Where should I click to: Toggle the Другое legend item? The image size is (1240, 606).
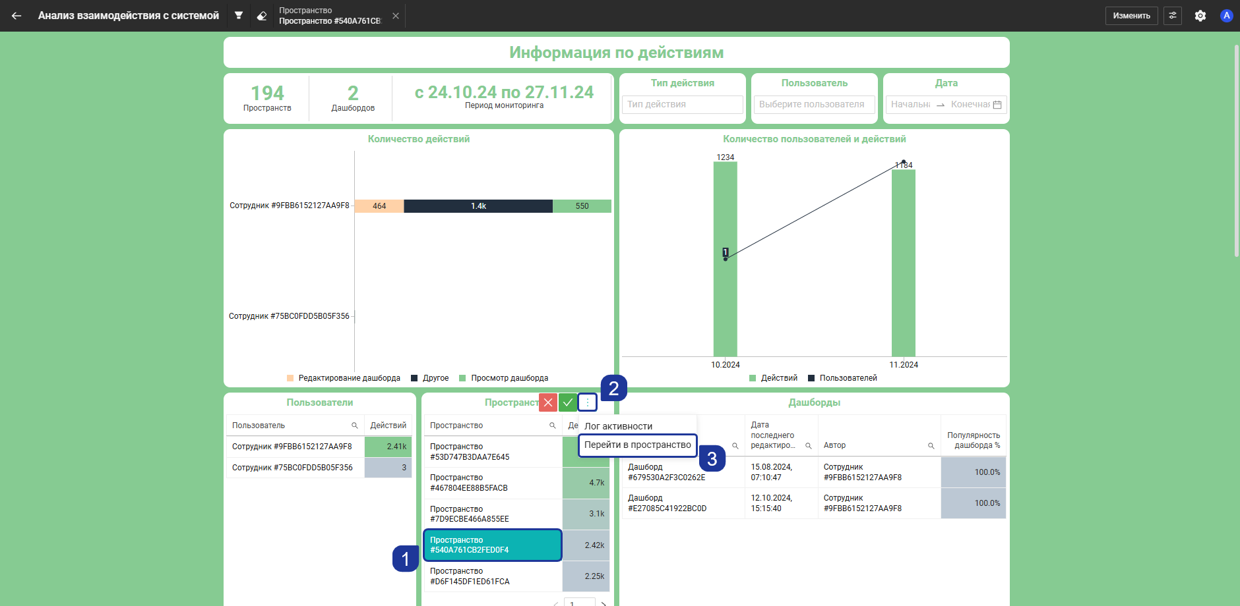(x=430, y=378)
